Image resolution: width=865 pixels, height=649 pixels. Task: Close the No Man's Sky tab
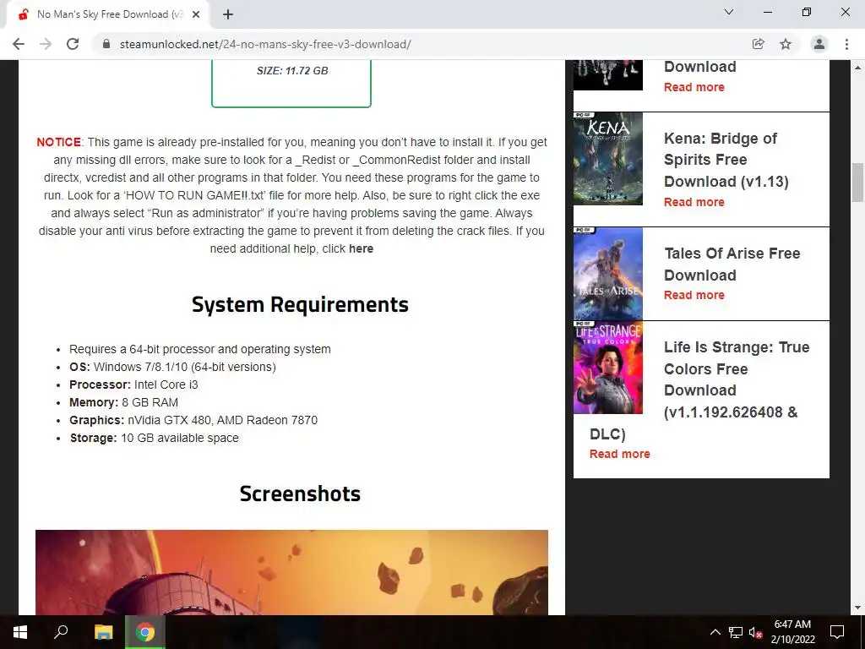pos(196,14)
